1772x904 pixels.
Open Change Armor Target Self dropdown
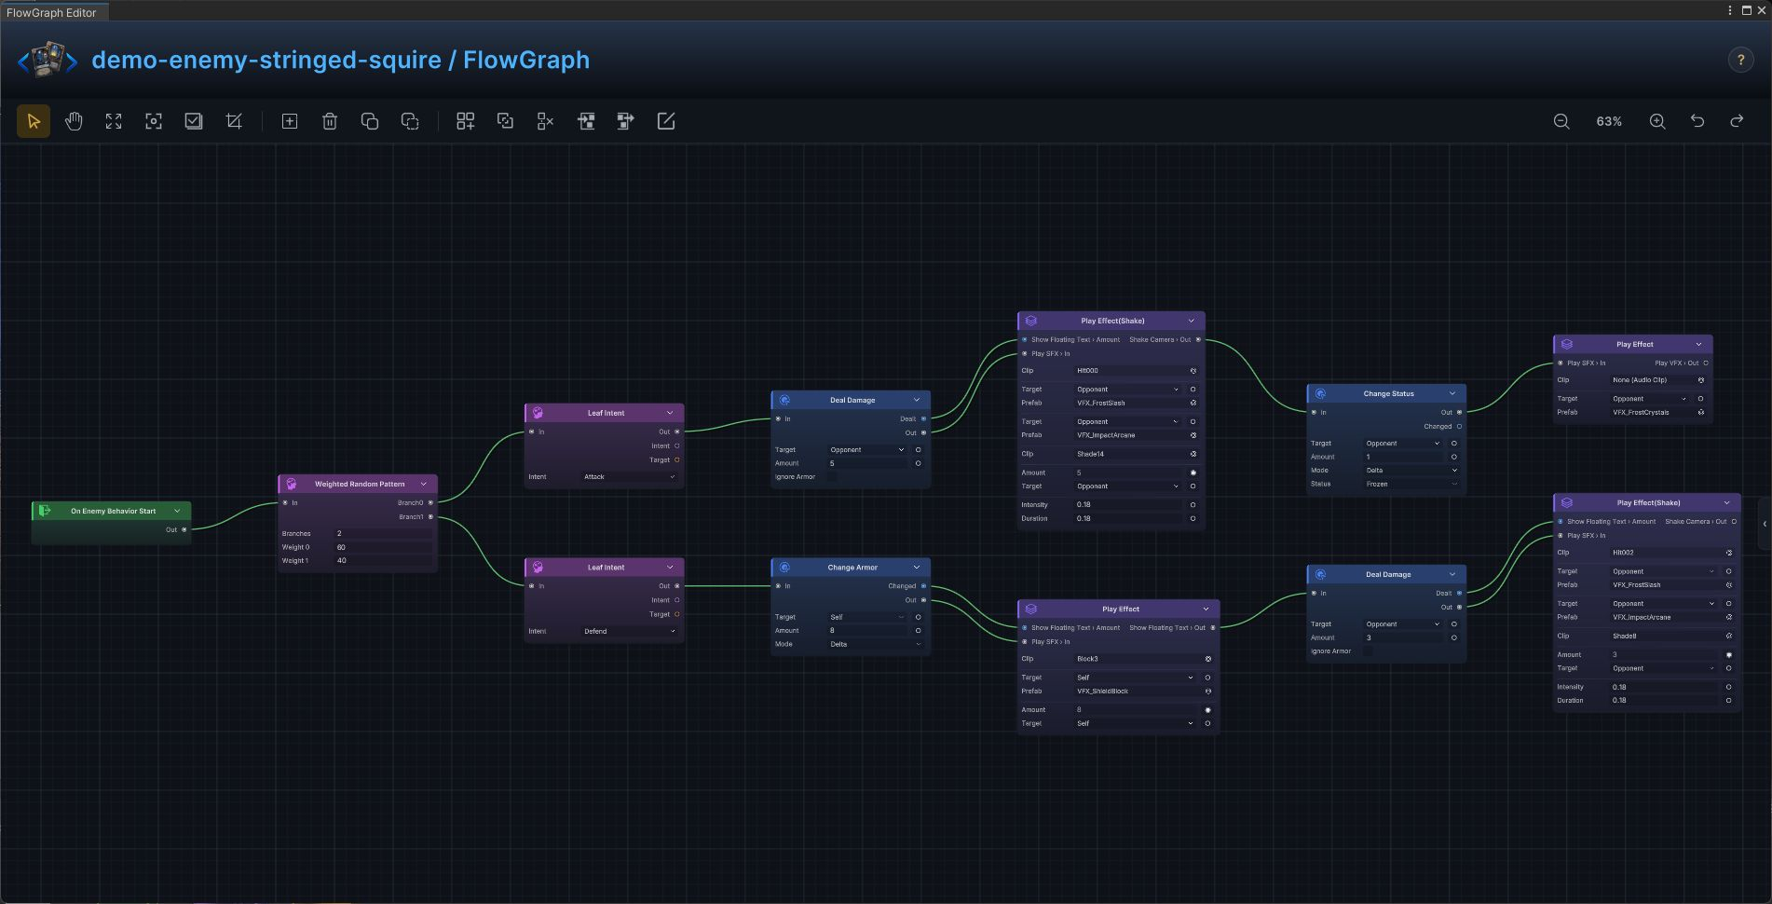pos(867,617)
